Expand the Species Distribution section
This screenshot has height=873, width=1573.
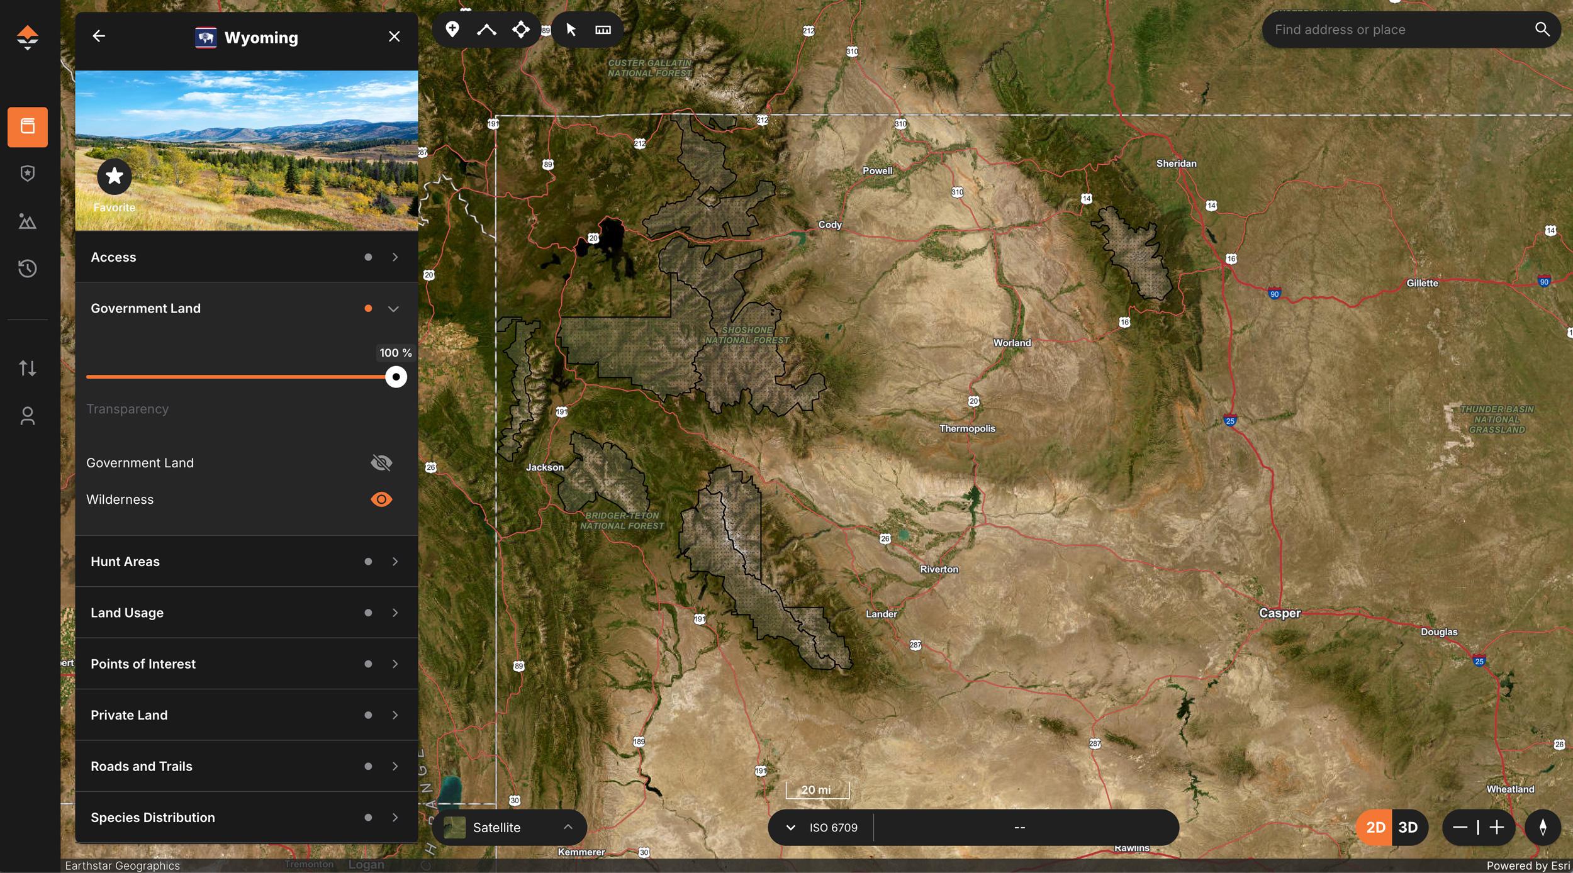coord(396,817)
